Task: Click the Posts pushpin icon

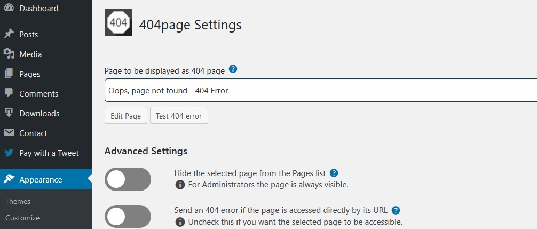Action: [x=9, y=34]
